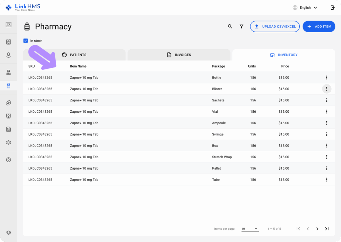Open the help question mark icon
This screenshot has height=242, width=341.
[x=8, y=160]
